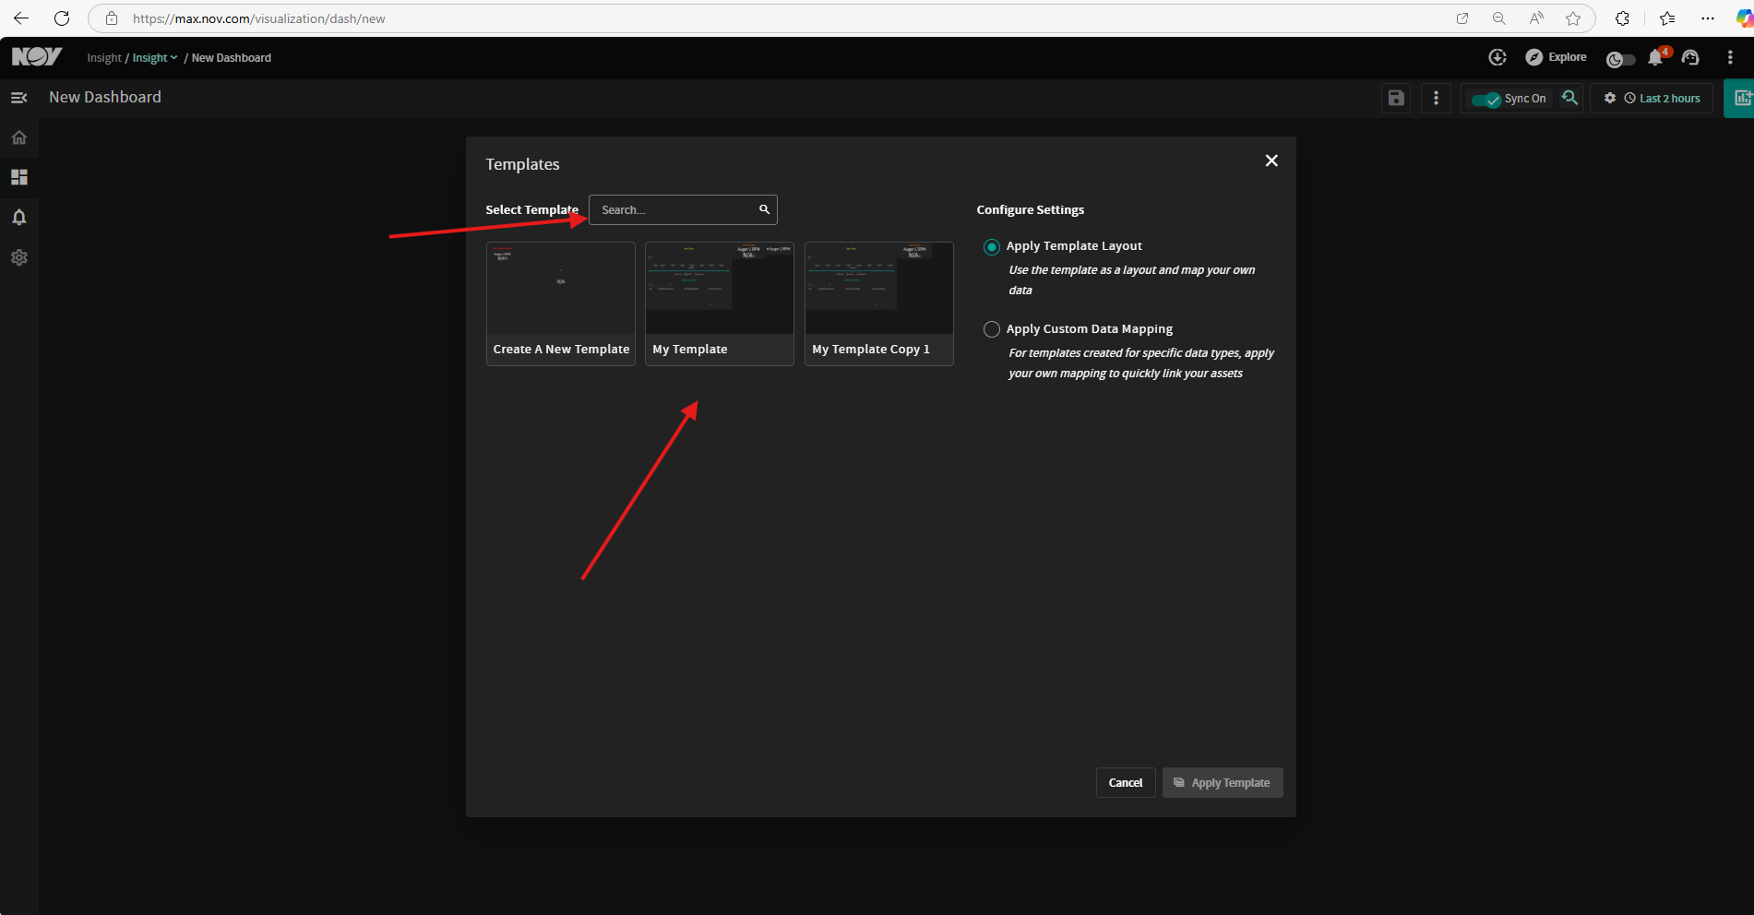
Task: Select the My Template card
Action: (720, 303)
